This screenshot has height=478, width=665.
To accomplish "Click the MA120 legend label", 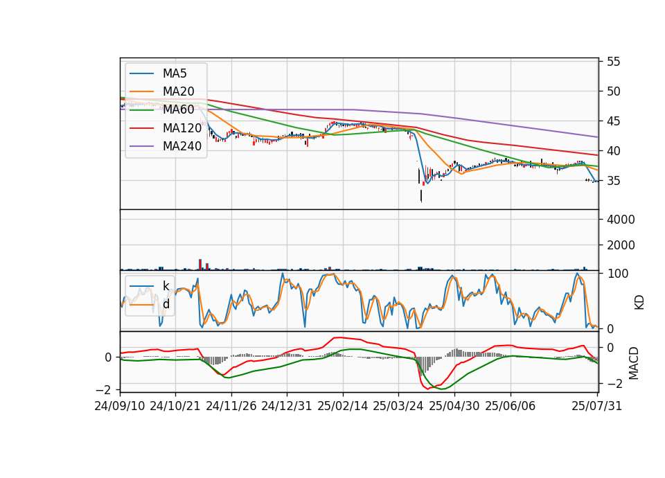I will click(182, 128).
